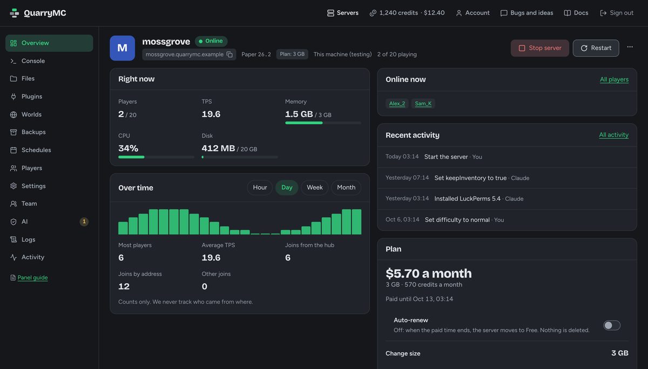Restart the mossgrove server
This screenshot has height=369, width=648.
click(596, 48)
